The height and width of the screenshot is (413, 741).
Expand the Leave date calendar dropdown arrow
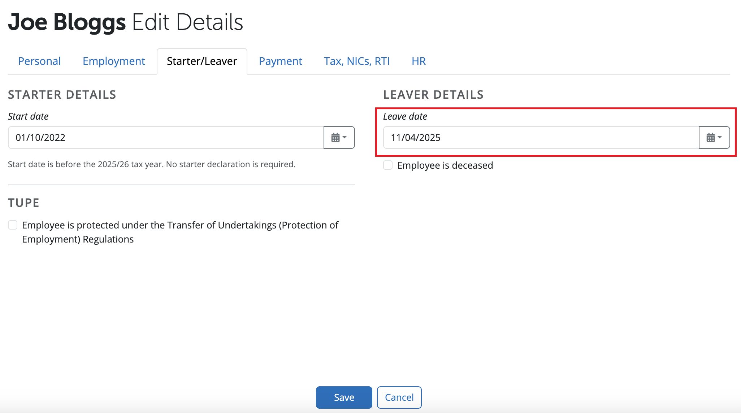coord(720,137)
